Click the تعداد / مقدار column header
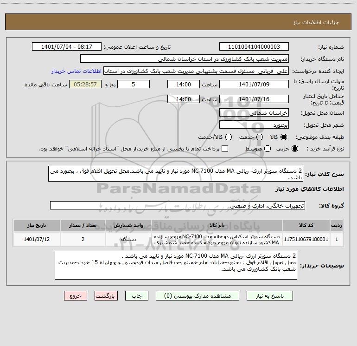 83,225
